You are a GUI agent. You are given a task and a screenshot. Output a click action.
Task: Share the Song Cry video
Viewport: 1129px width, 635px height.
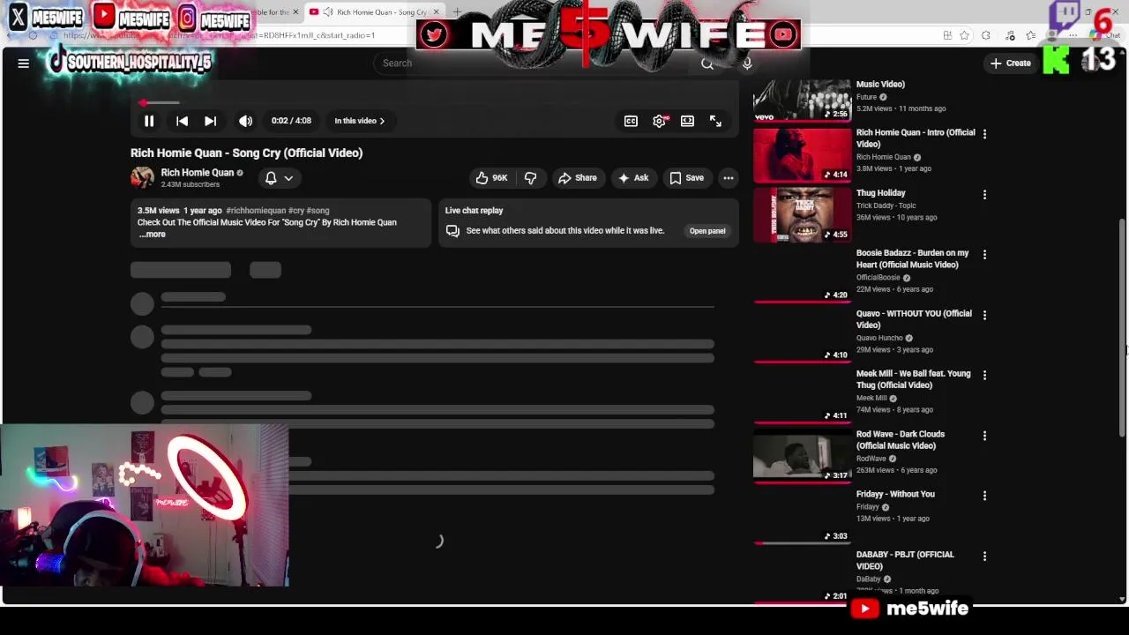(x=577, y=178)
